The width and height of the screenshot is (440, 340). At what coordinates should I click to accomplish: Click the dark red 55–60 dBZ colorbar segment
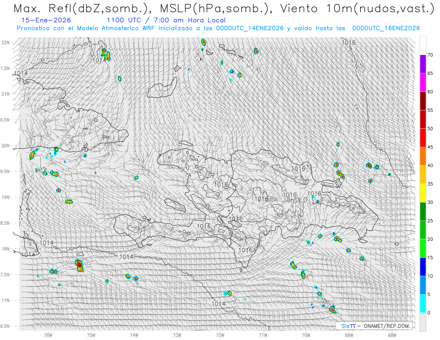coord(423,101)
